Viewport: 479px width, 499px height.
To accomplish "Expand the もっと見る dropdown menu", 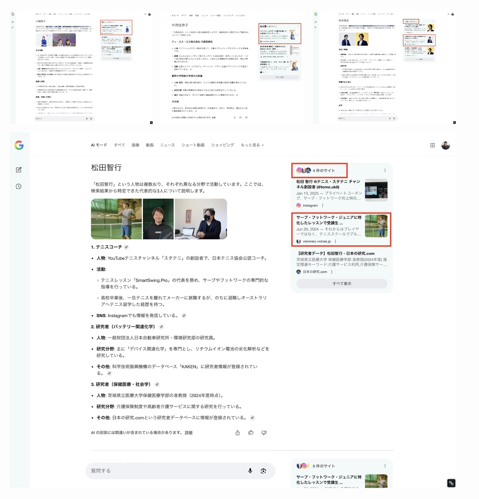I will [x=252, y=145].
